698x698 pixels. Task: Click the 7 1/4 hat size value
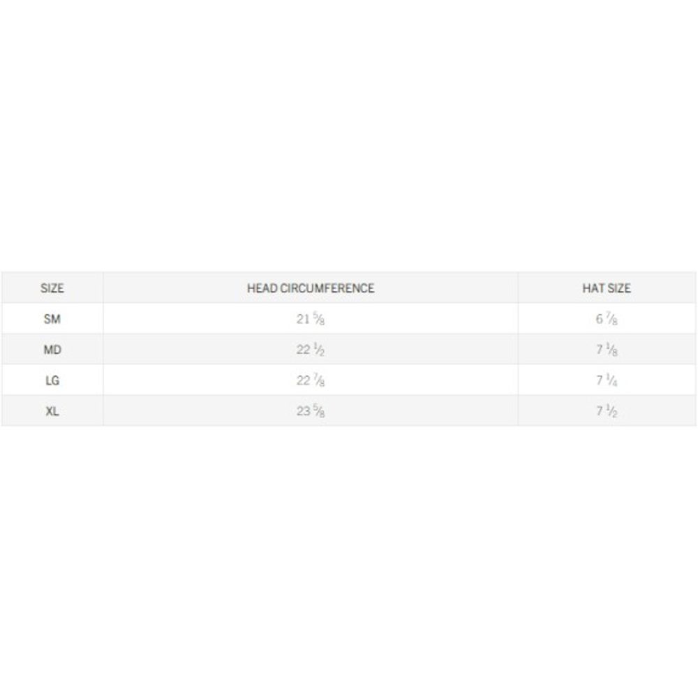click(x=607, y=381)
